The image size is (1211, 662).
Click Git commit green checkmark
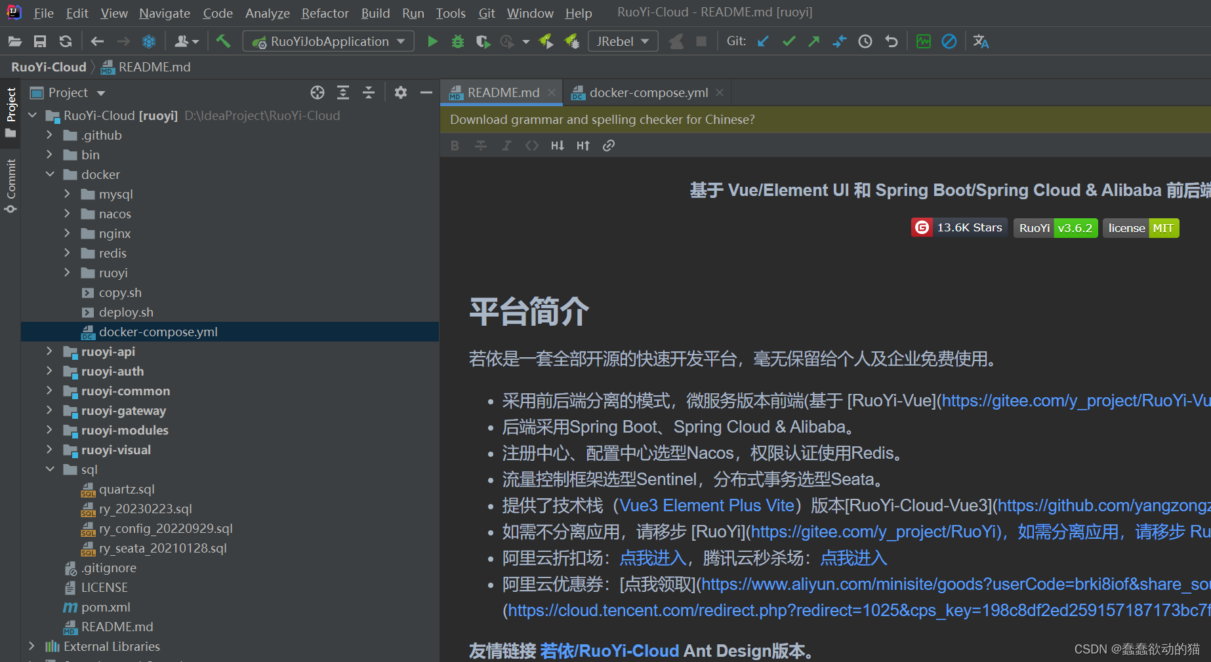pos(789,41)
